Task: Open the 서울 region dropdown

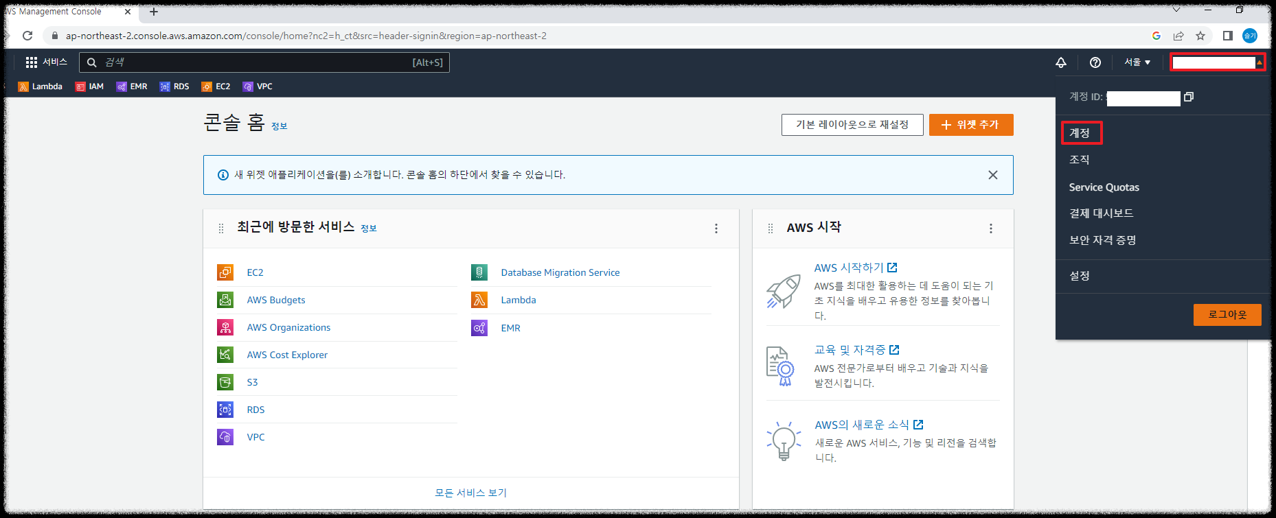Action: [1137, 62]
